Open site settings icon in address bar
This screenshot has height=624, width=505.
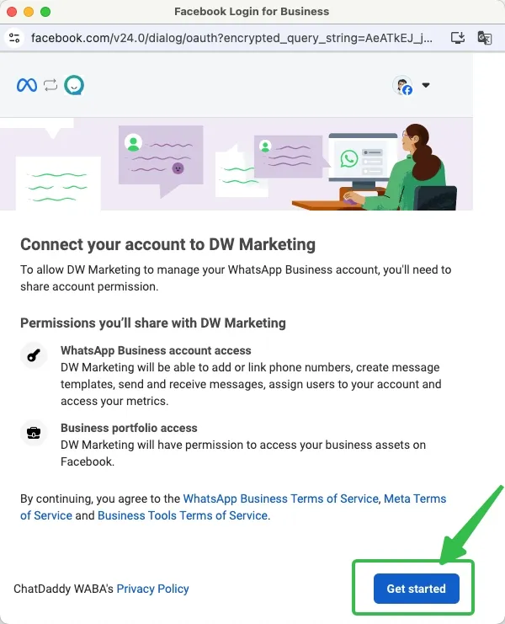coord(14,38)
